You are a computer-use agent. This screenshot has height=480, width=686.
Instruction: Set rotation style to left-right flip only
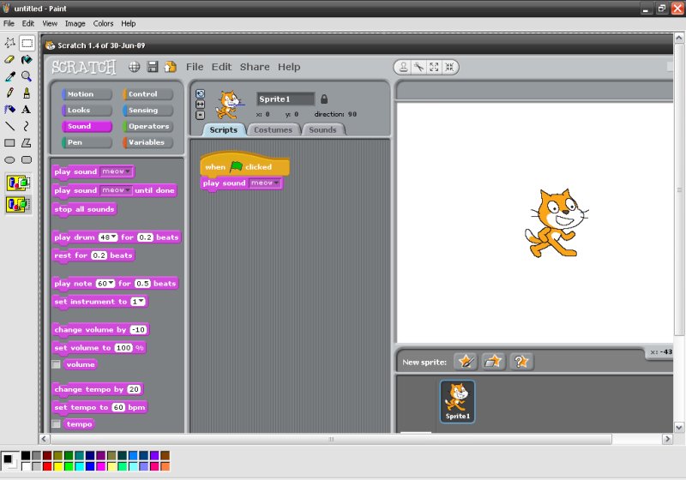click(x=200, y=104)
